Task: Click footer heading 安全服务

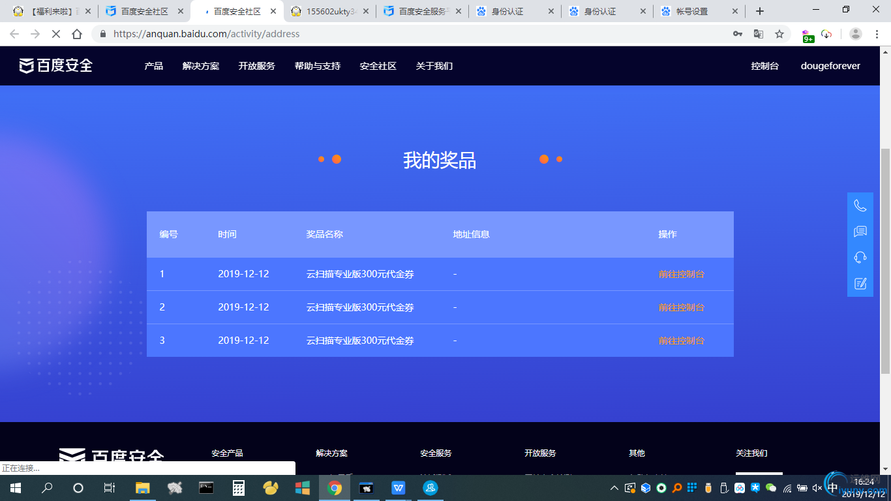Action: click(x=436, y=453)
